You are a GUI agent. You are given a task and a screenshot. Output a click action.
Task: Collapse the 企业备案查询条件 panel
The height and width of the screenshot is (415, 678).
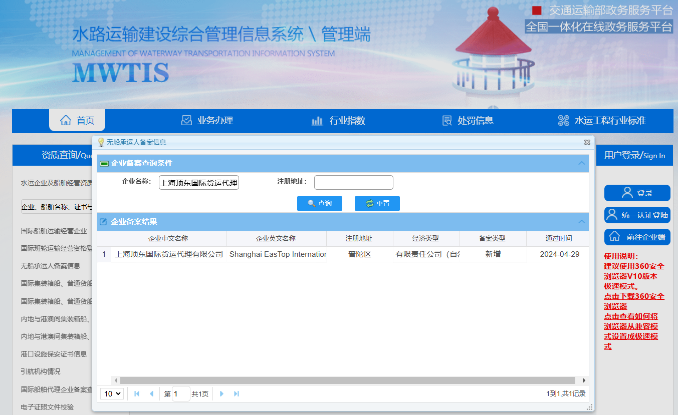[582, 163]
